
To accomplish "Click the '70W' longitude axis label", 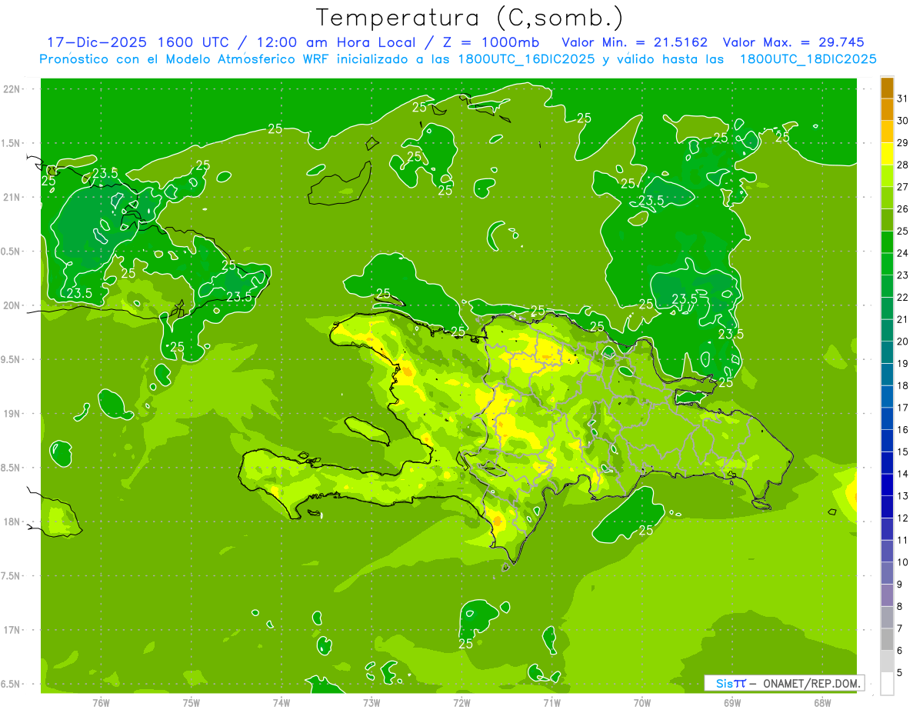I will 642,702.
